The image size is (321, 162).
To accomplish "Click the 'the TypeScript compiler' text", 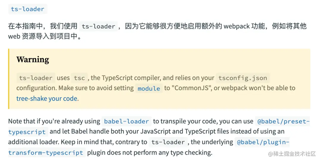I will 123,78.
